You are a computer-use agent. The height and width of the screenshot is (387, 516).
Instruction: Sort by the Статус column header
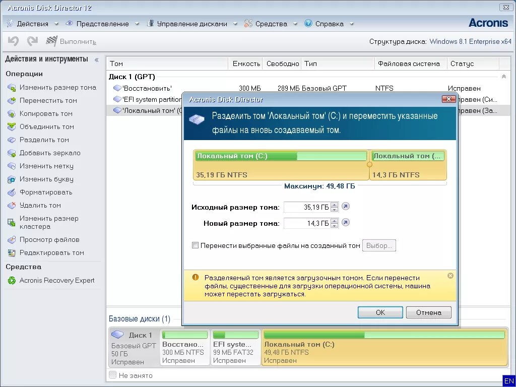click(x=473, y=63)
